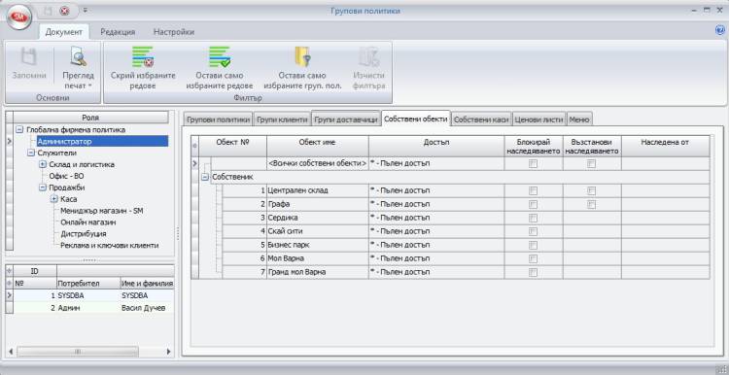729x375 pixels.
Task: Click Достъп cell for Мол Варна
Action: [x=436, y=258]
